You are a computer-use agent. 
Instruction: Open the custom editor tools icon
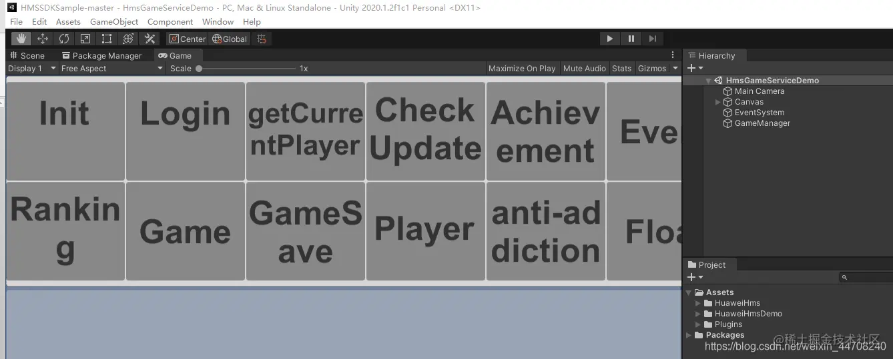(x=150, y=39)
